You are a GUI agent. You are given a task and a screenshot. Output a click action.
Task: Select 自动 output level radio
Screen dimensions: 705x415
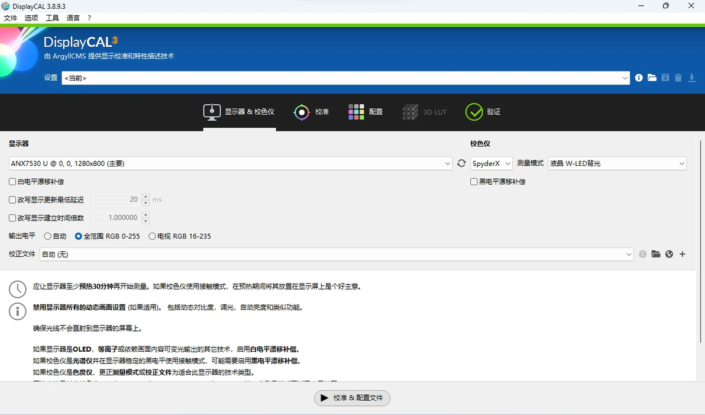[48, 236]
